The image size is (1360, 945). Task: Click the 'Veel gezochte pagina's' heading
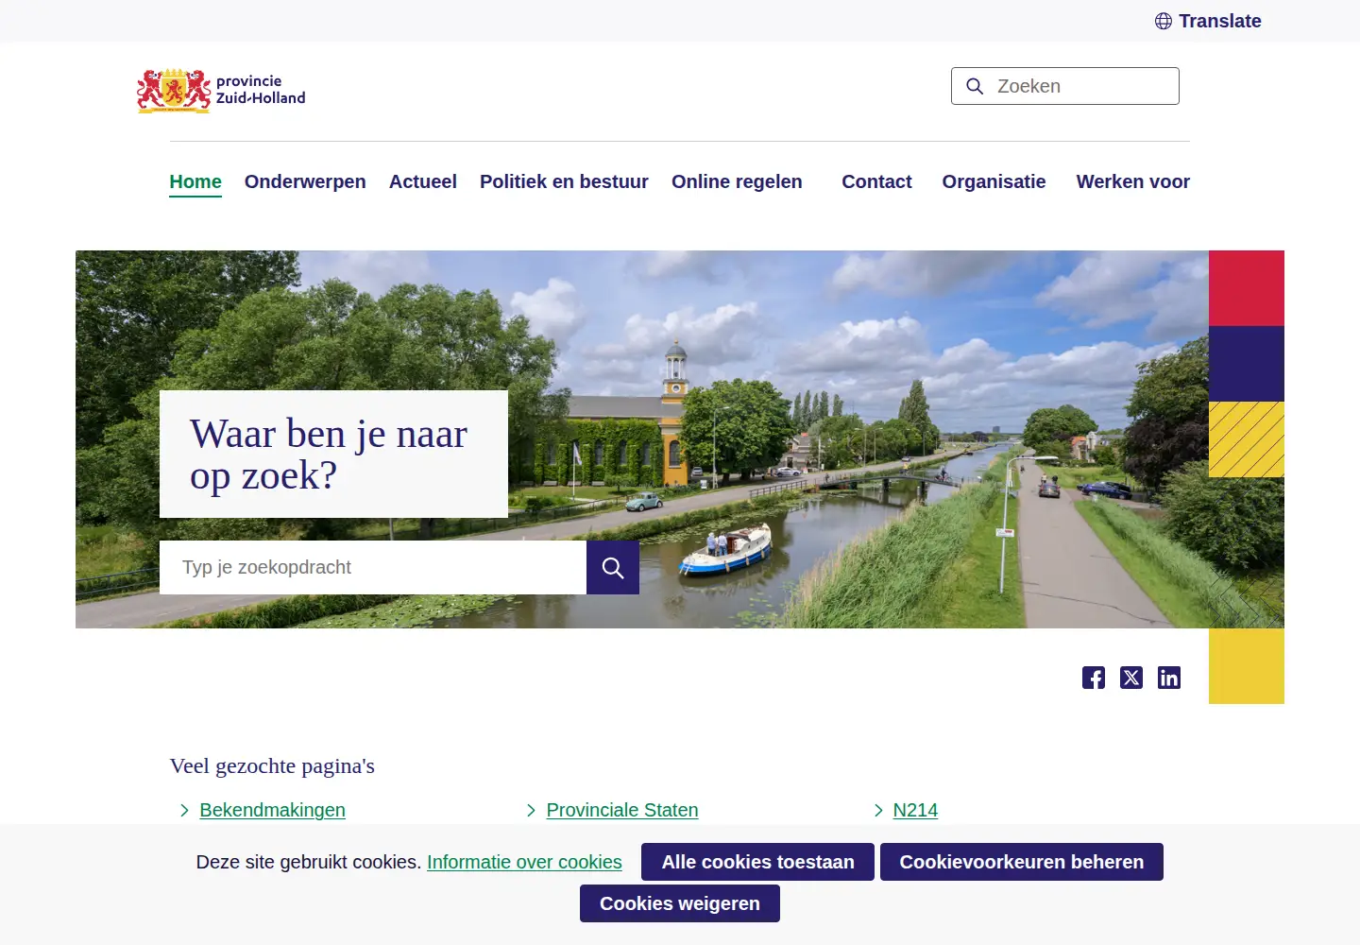click(x=272, y=765)
